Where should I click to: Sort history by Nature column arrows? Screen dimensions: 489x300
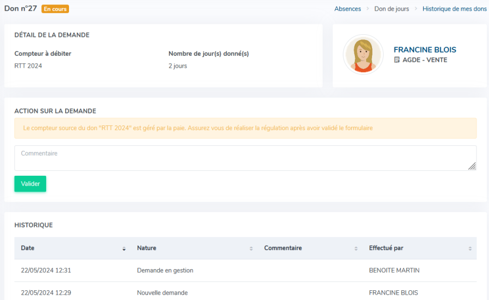[251, 248]
